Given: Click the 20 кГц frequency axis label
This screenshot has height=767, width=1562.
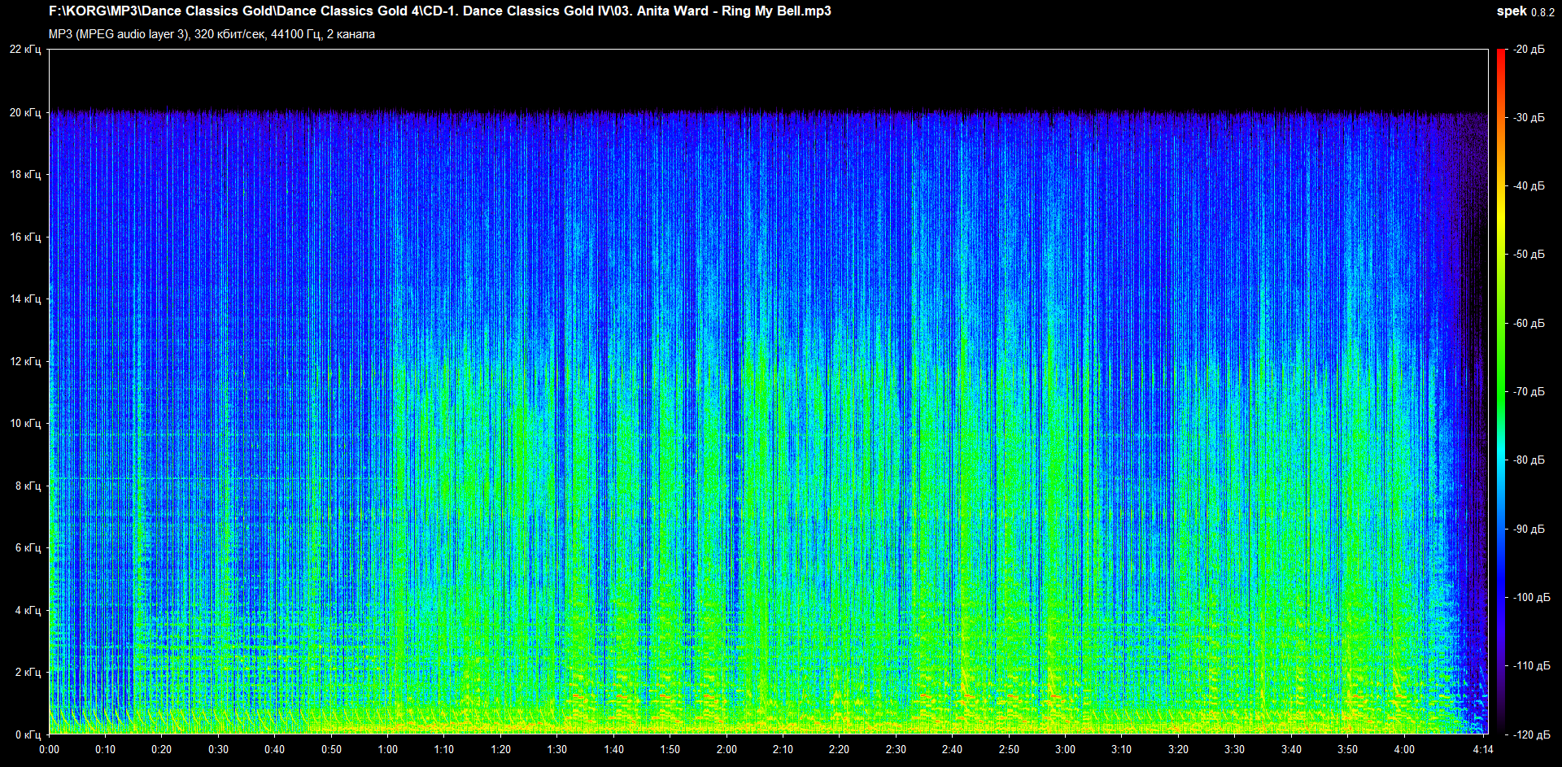Looking at the screenshot, I should [25, 113].
